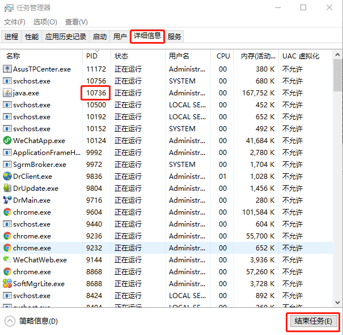
Task: Click the 简略信息(D) label
Action: click(39, 321)
